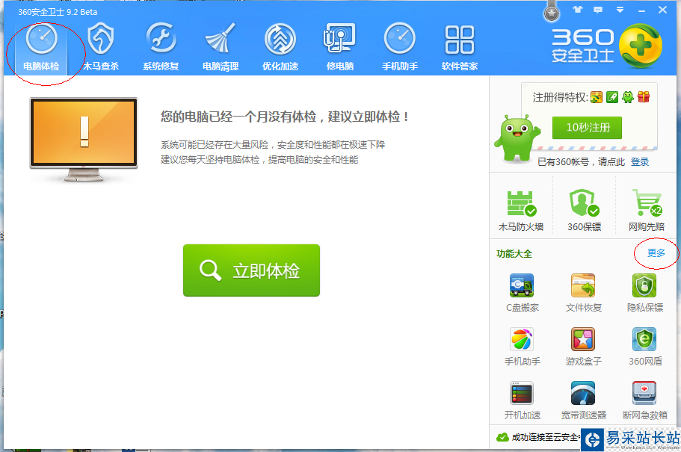Image resolution: width=681 pixels, height=452 pixels.
Task: Click the 10秒注册 button
Action: [588, 128]
